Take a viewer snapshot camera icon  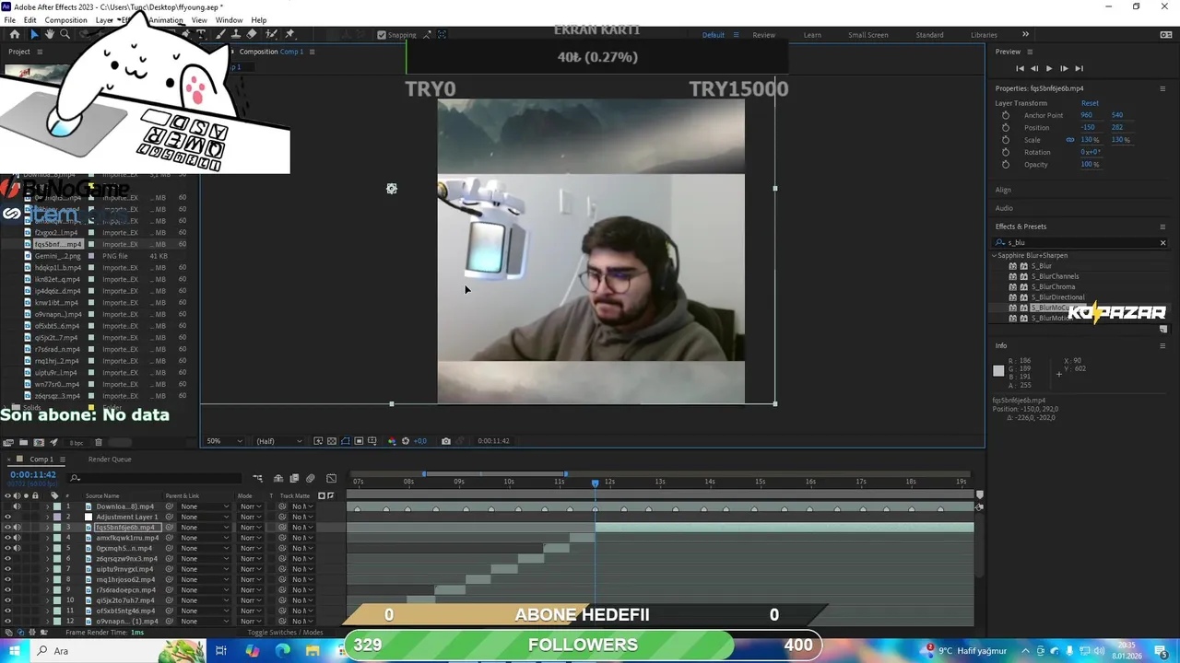click(446, 441)
